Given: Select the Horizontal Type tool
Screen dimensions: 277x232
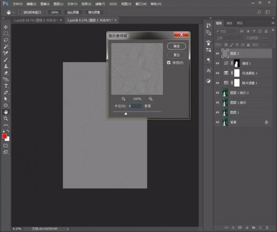Looking at the screenshot, I should [x=6, y=86].
